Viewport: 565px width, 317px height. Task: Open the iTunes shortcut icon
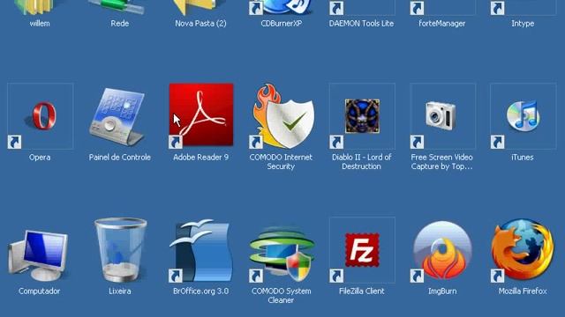pos(523,115)
